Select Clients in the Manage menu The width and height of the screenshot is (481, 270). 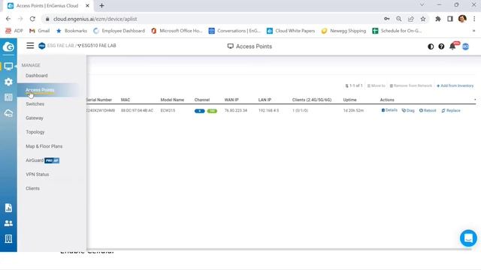tap(32, 188)
